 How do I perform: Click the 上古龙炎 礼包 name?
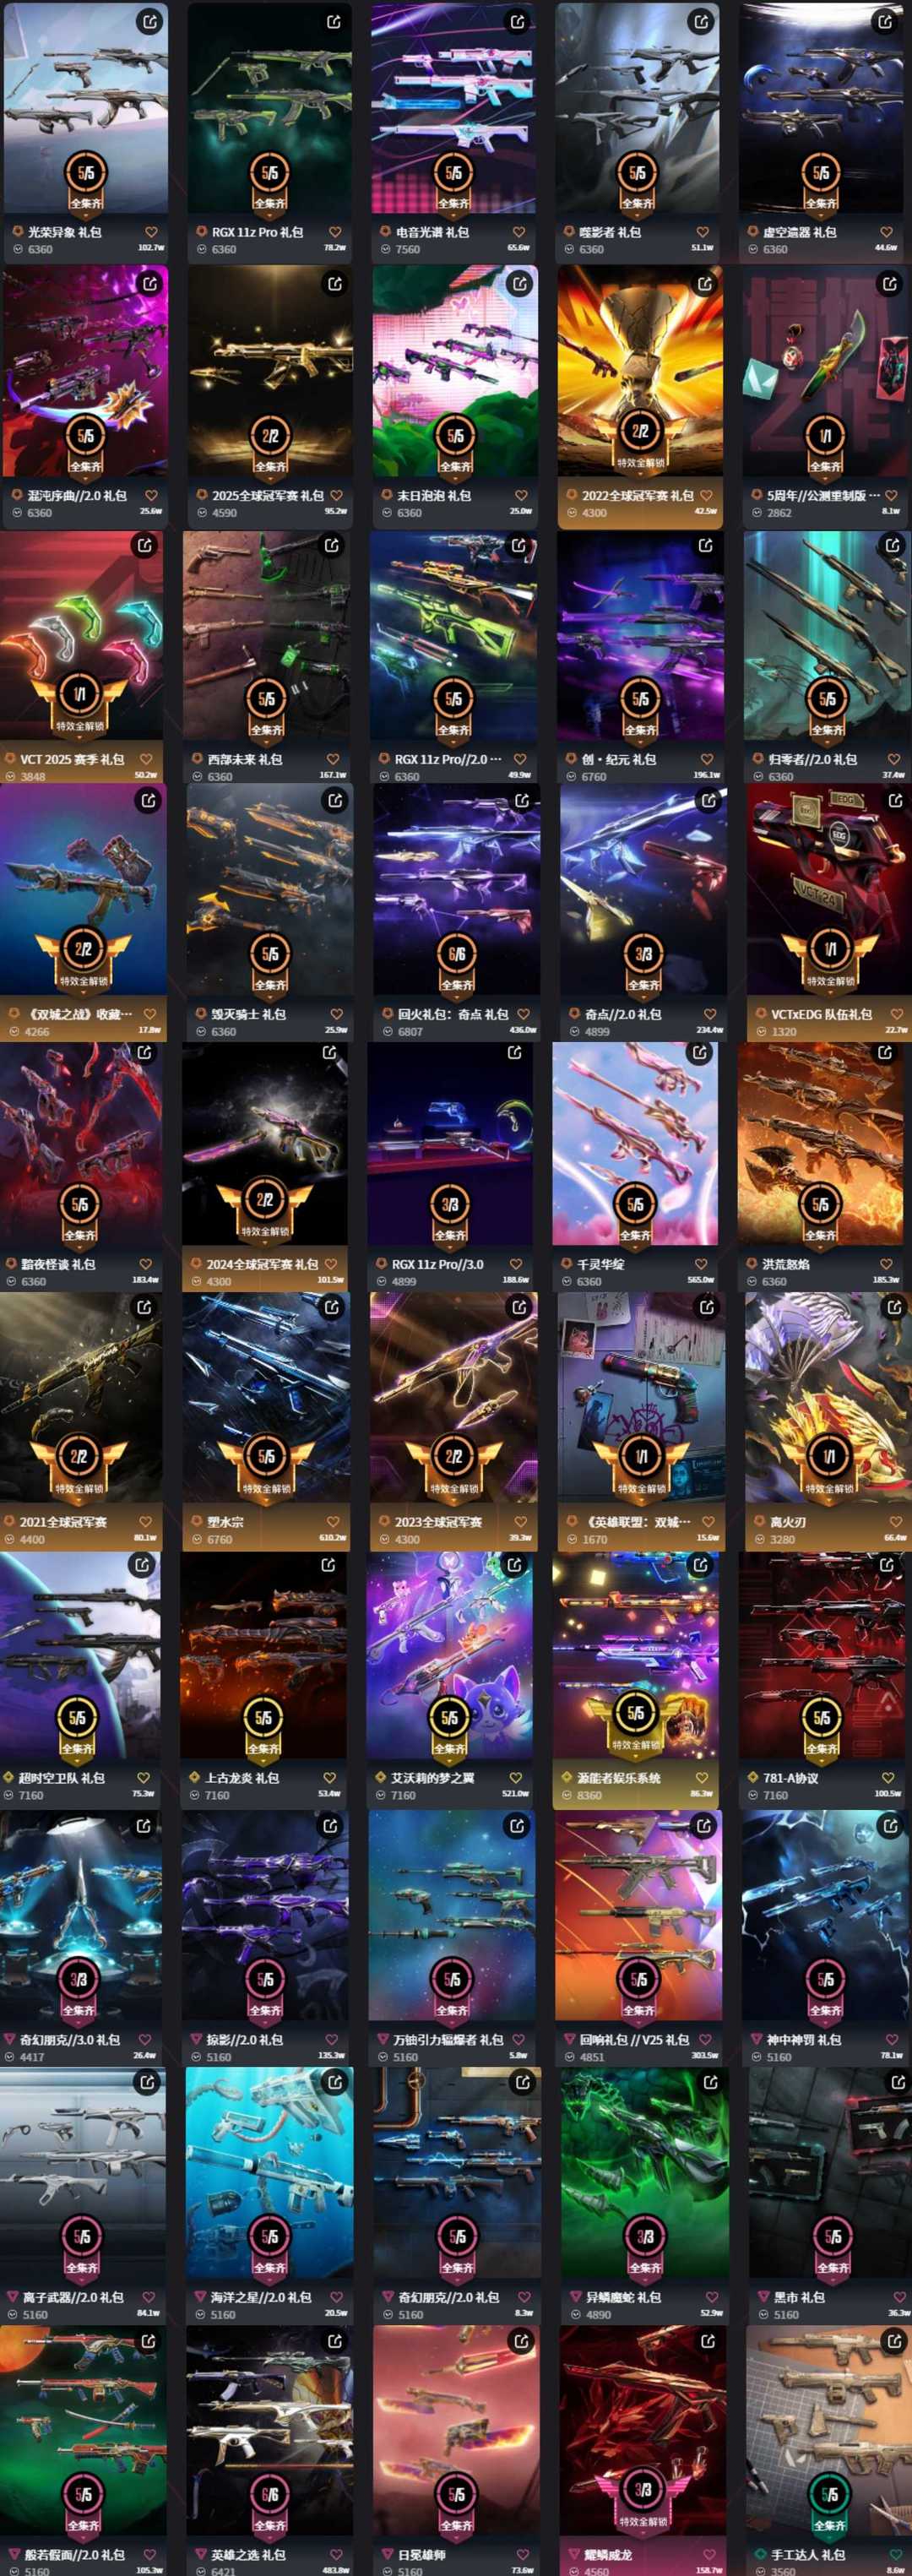click(x=242, y=1778)
